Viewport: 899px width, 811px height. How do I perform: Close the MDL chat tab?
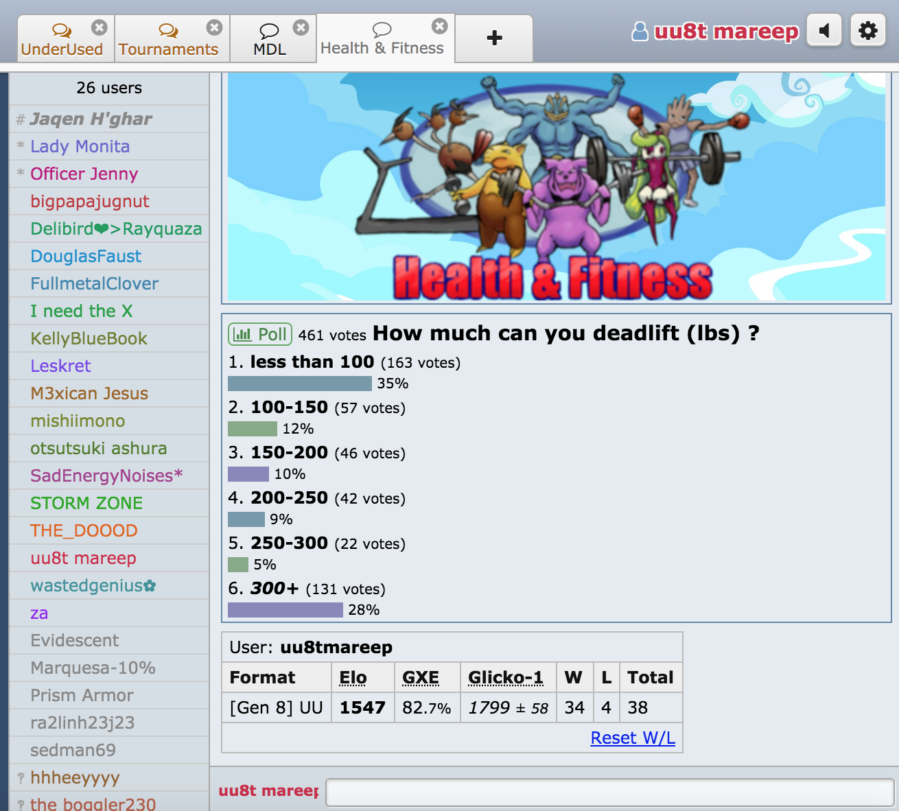tap(301, 27)
